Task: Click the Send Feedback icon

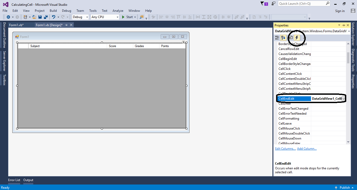Action: click(x=274, y=4)
